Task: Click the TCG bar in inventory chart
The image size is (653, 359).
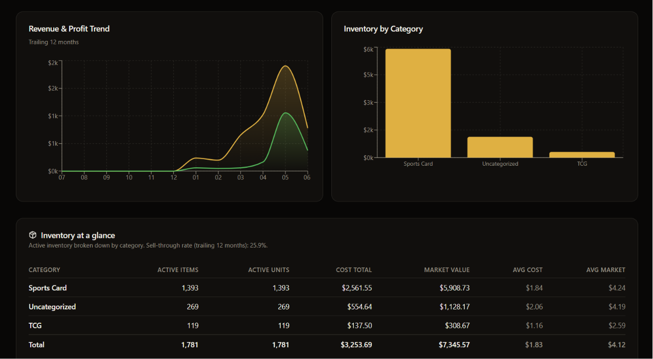Action: 582,154
